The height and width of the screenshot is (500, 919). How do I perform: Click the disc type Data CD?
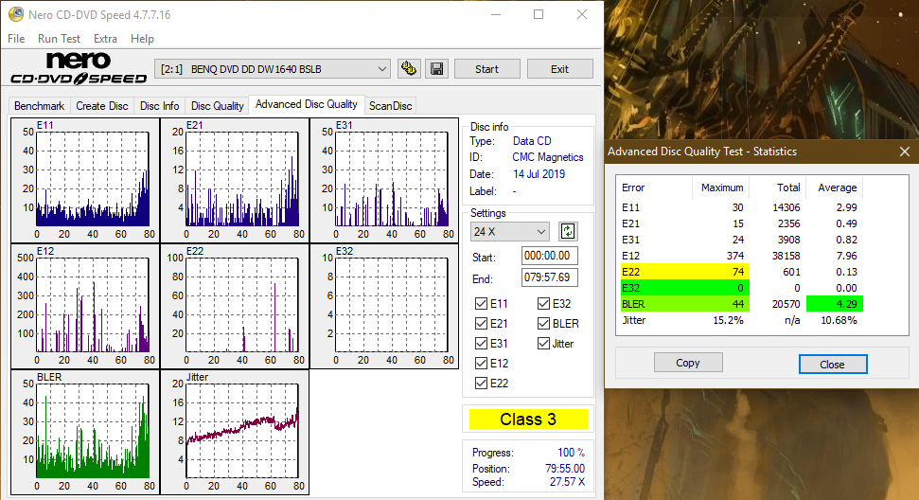click(532, 141)
